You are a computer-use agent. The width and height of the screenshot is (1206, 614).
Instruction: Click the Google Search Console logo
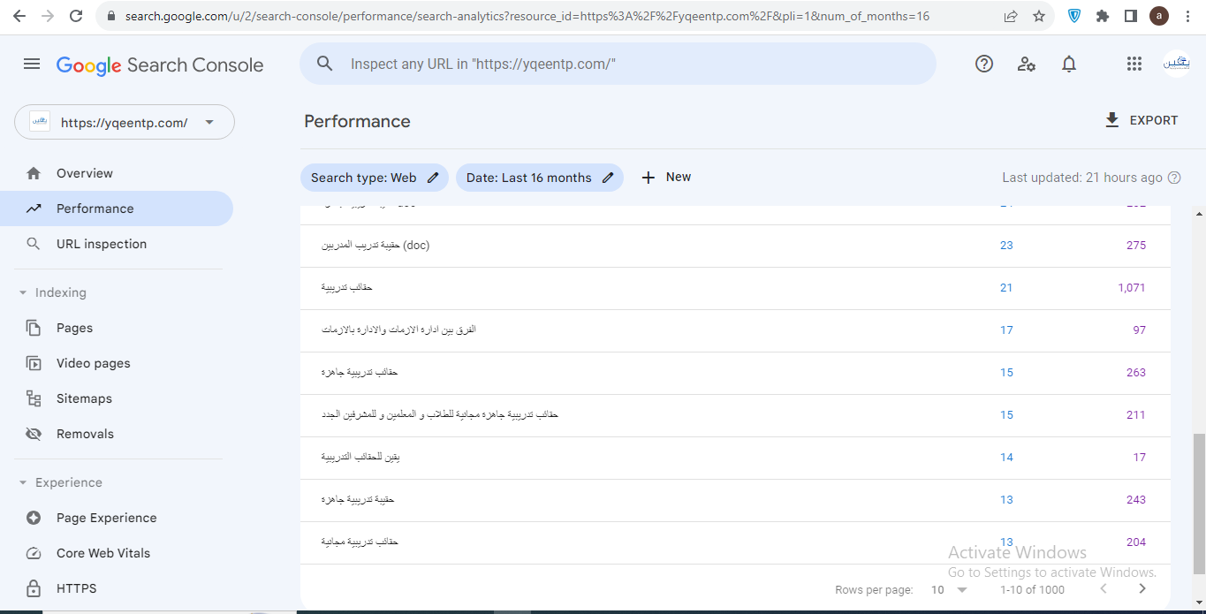[160, 64]
